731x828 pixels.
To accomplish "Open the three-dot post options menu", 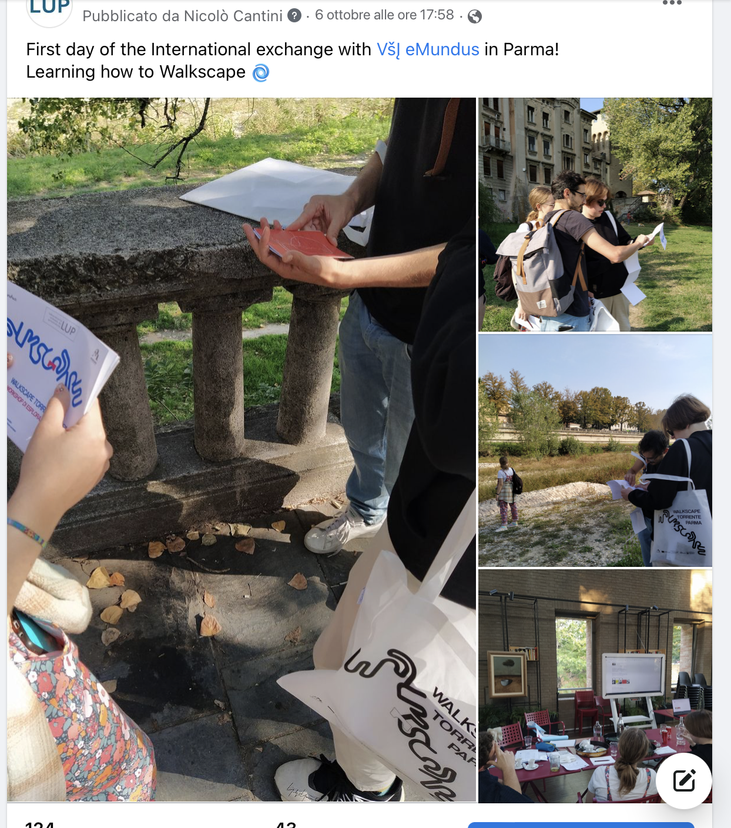I will 672,3.
